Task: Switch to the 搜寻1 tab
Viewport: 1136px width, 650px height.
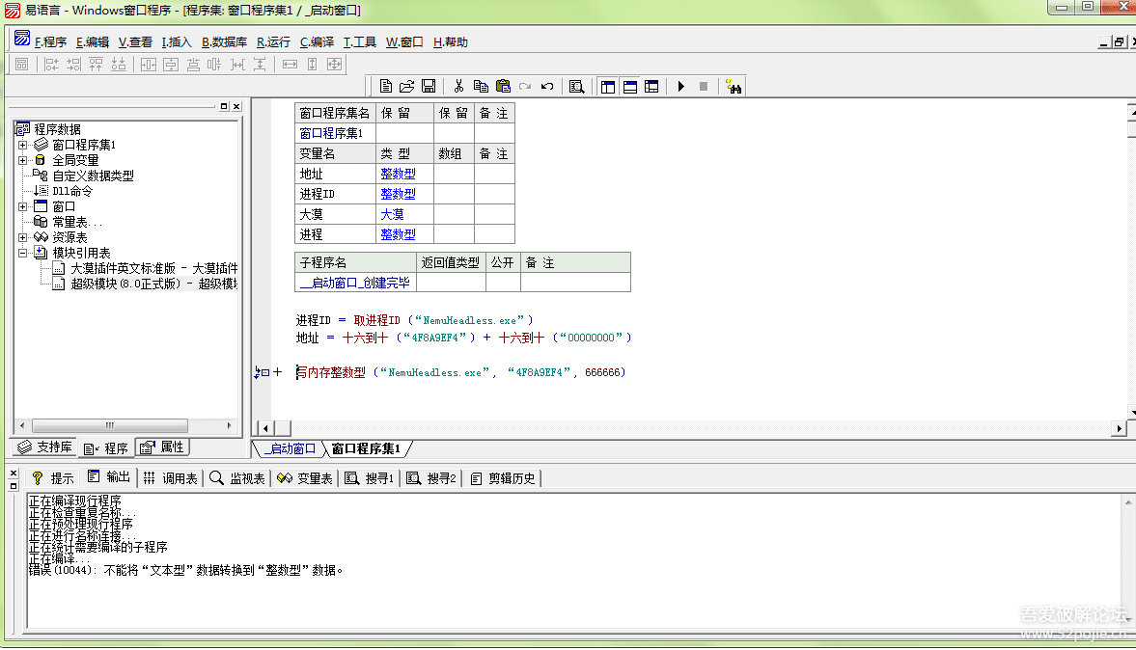Action: 370,478
